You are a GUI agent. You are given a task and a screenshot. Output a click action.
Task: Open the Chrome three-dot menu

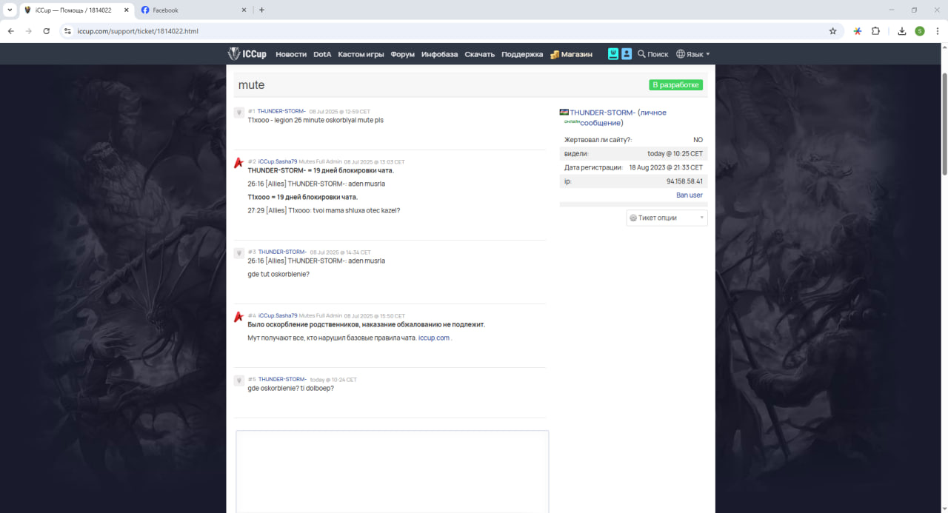(x=938, y=31)
